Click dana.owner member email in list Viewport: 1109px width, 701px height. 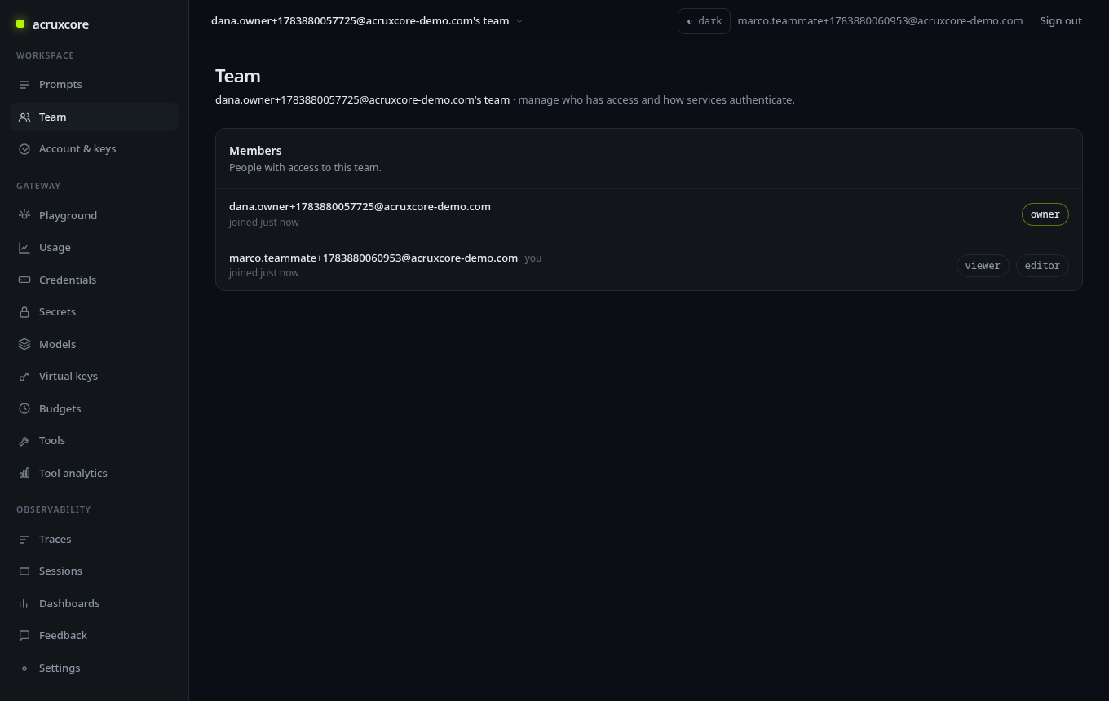[360, 207]
